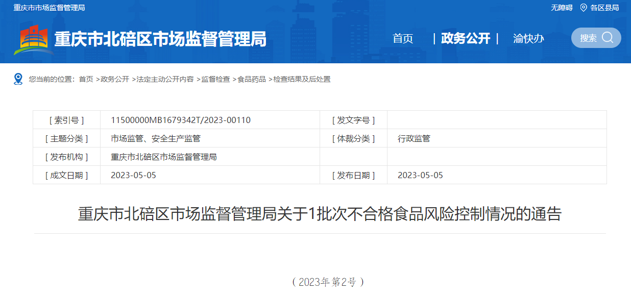Screen dimensions: 631x295
Task: Open the 政务公开 navigation tab
Action: (466, 38)
